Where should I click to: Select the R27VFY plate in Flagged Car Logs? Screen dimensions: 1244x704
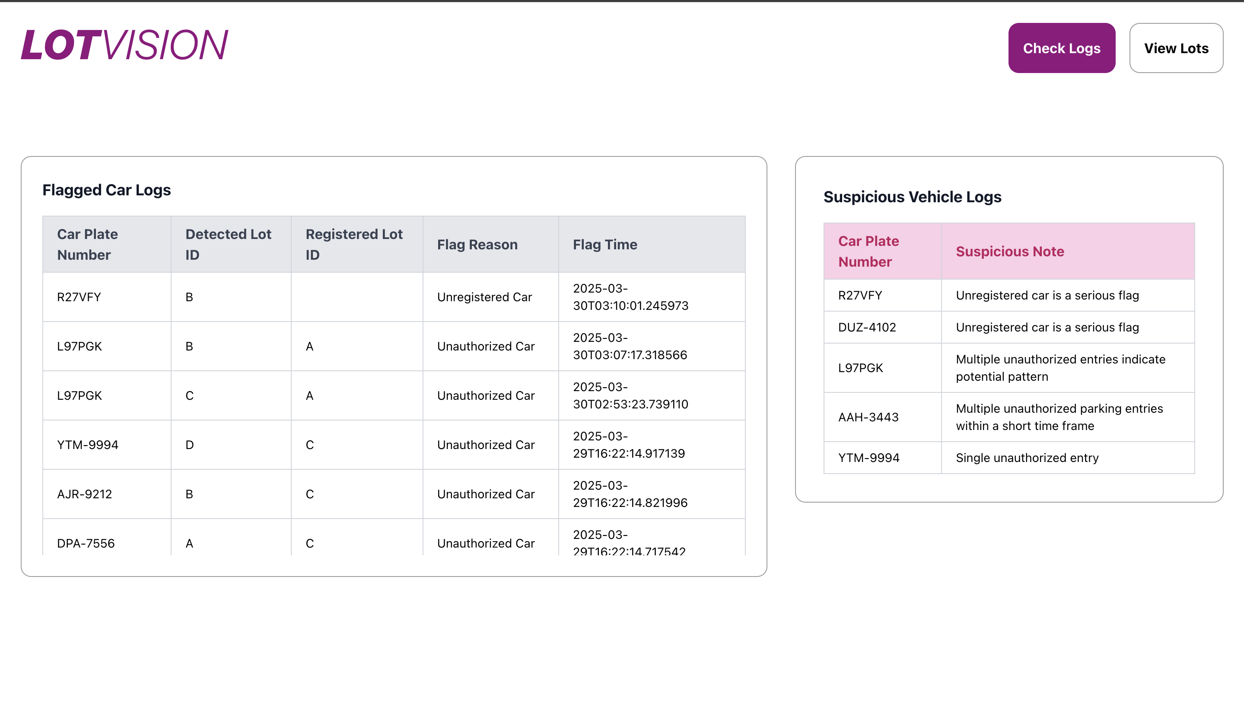(x=79, y=297)
